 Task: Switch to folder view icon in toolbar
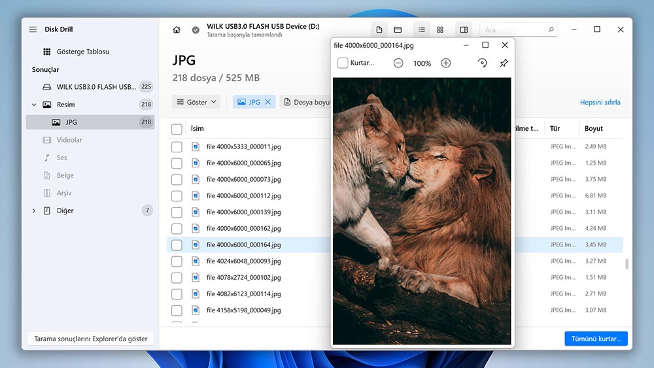(x=398, y=29)
